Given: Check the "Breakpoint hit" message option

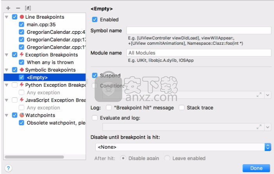Looking at the screenshot, I should [x=109, y=107].
